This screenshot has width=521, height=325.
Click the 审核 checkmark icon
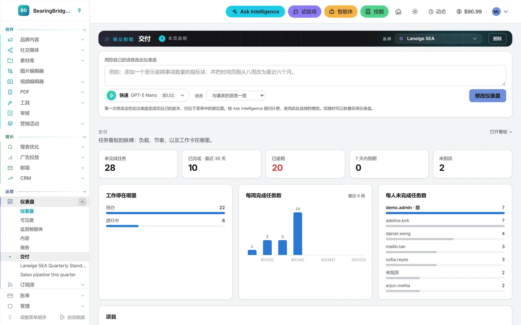10,113
